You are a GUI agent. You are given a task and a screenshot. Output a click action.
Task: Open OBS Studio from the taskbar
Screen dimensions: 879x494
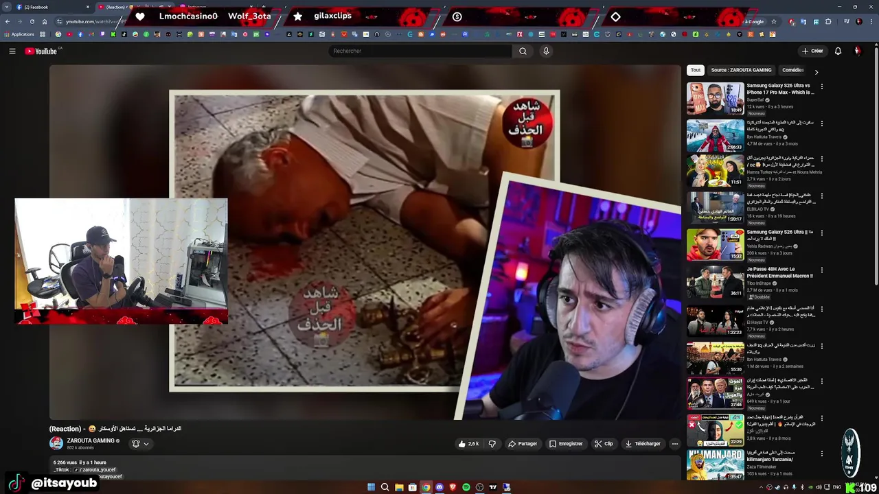(479, 487)
